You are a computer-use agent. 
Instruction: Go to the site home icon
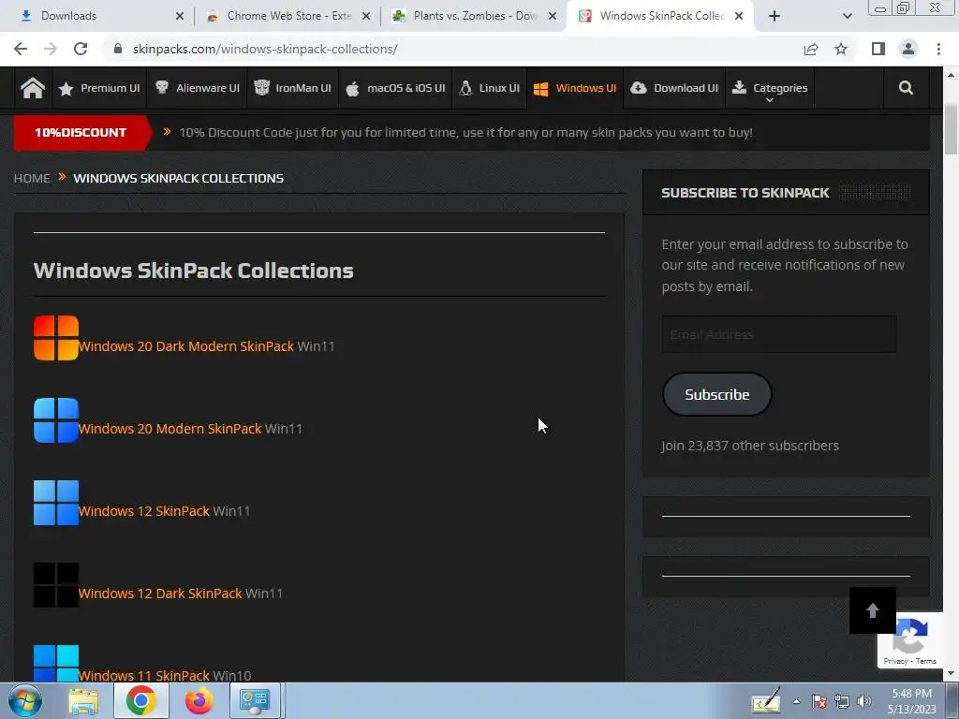pos(33,89)
